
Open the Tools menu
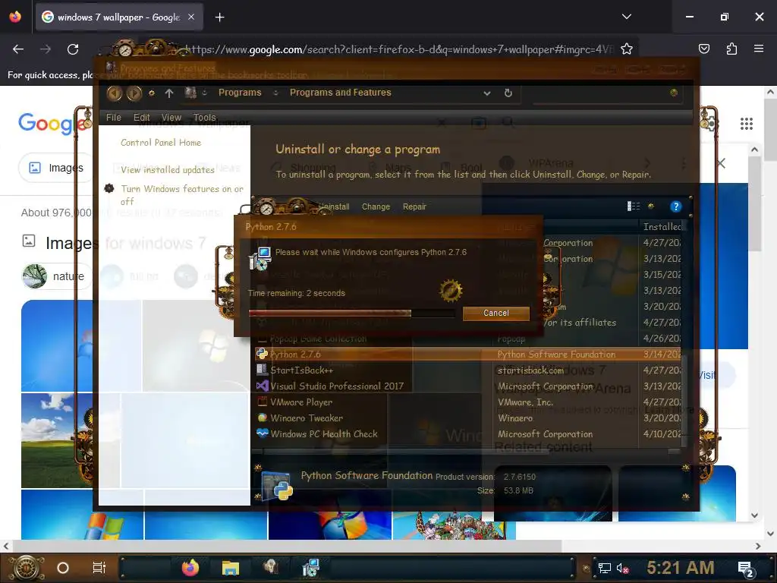pyautogui.click(x=204, y=118)
